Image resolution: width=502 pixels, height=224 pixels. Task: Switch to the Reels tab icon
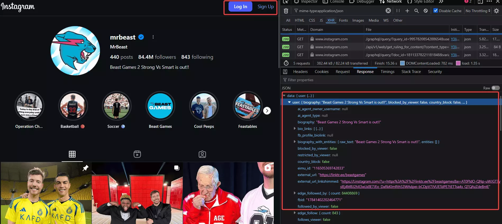pyautogui.click(x=137, y=154)
